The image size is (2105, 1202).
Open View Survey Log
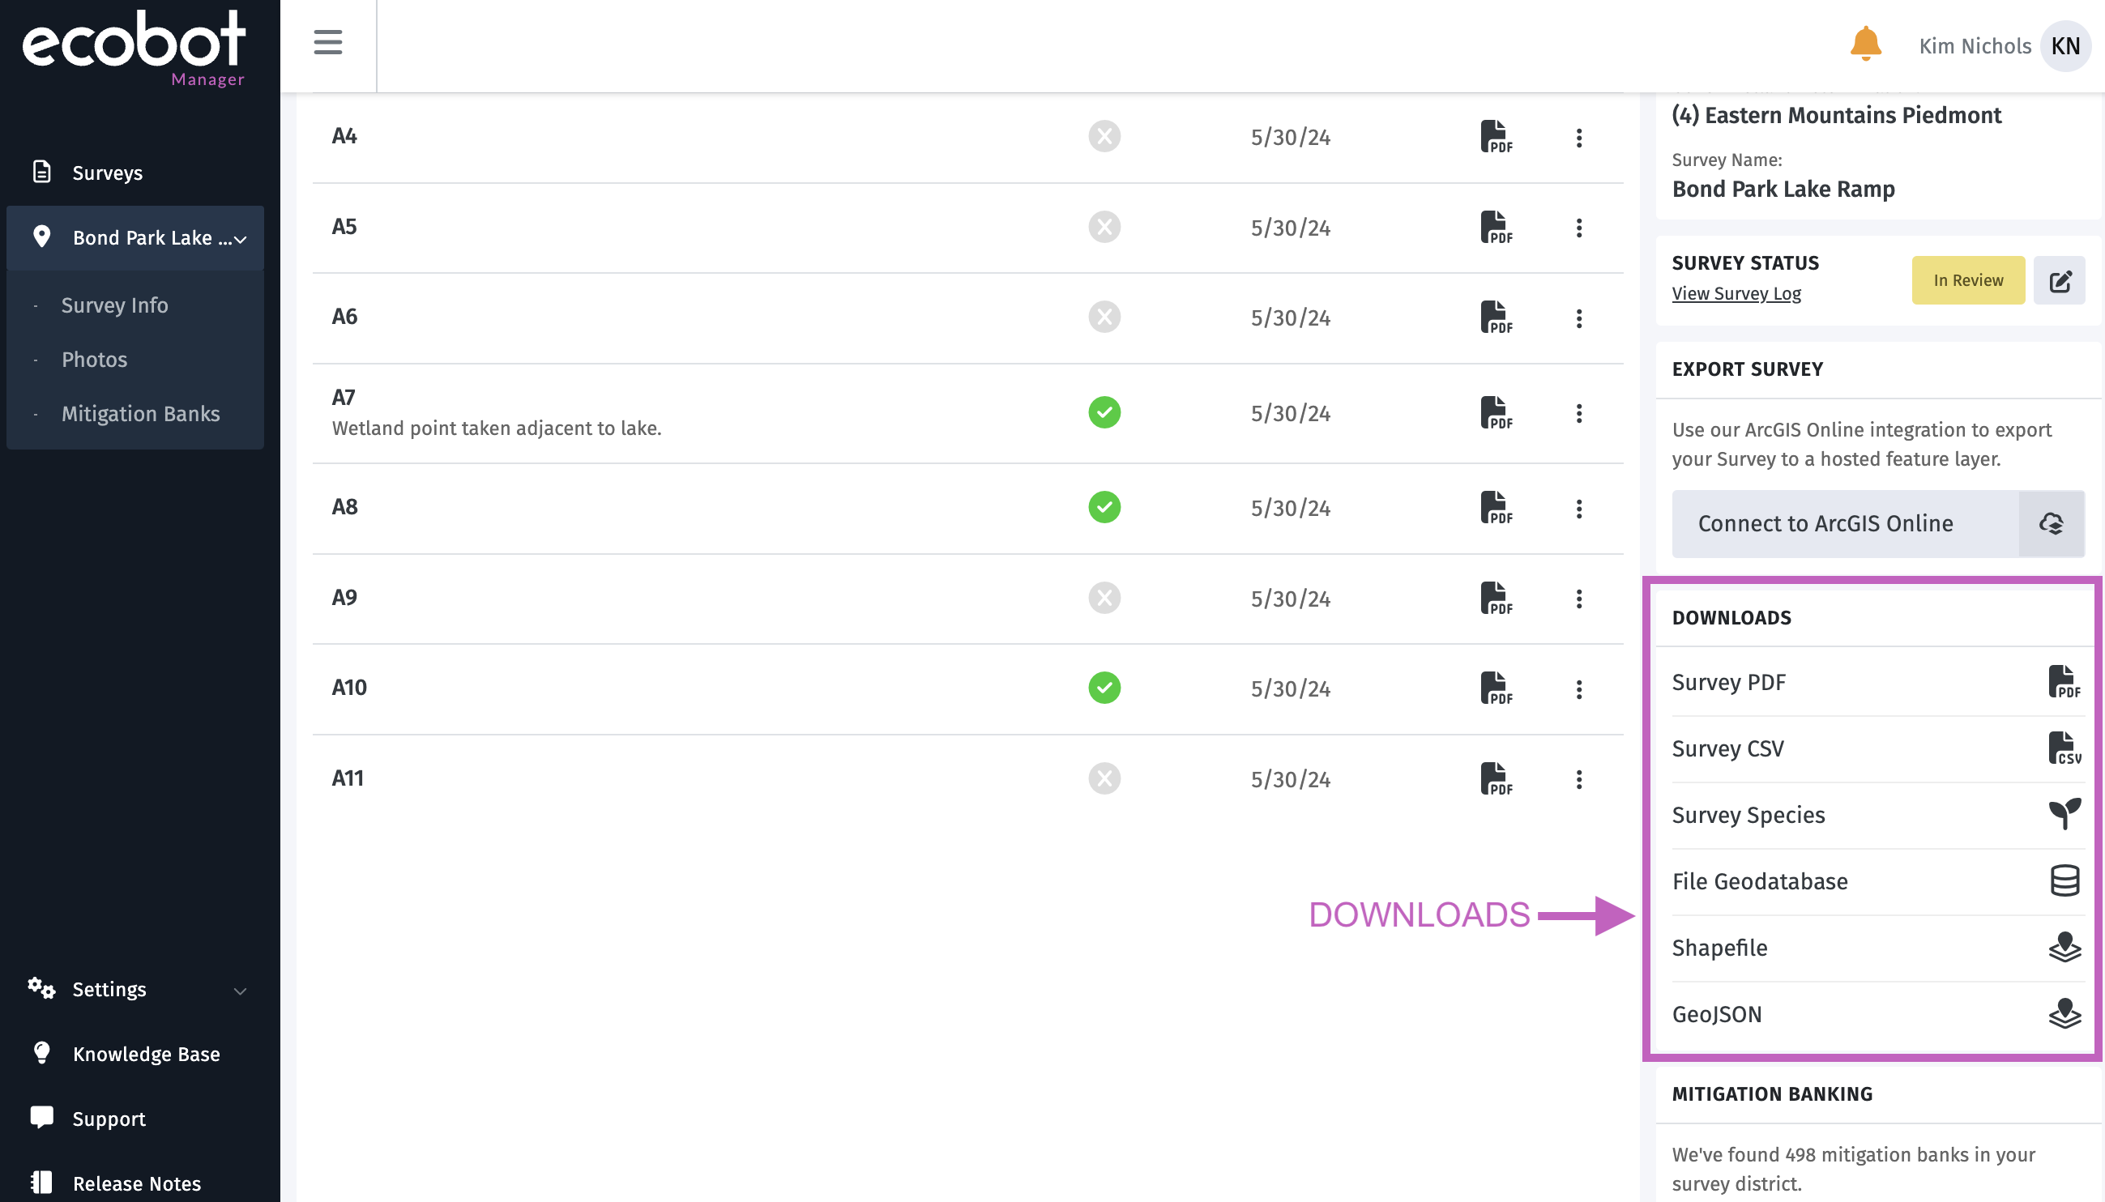(x=1736, y=293)
